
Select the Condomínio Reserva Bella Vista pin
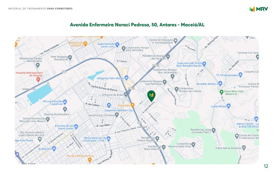click(193, 145)
